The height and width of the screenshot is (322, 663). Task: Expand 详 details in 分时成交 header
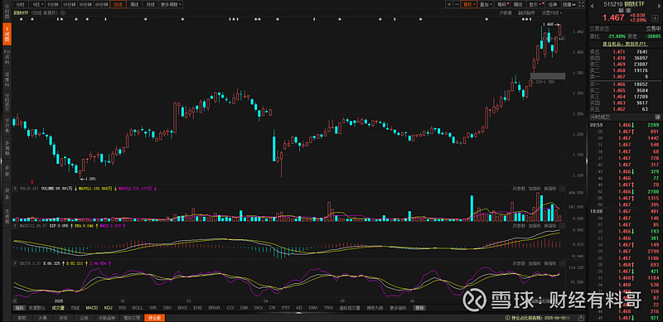(657, 116)
